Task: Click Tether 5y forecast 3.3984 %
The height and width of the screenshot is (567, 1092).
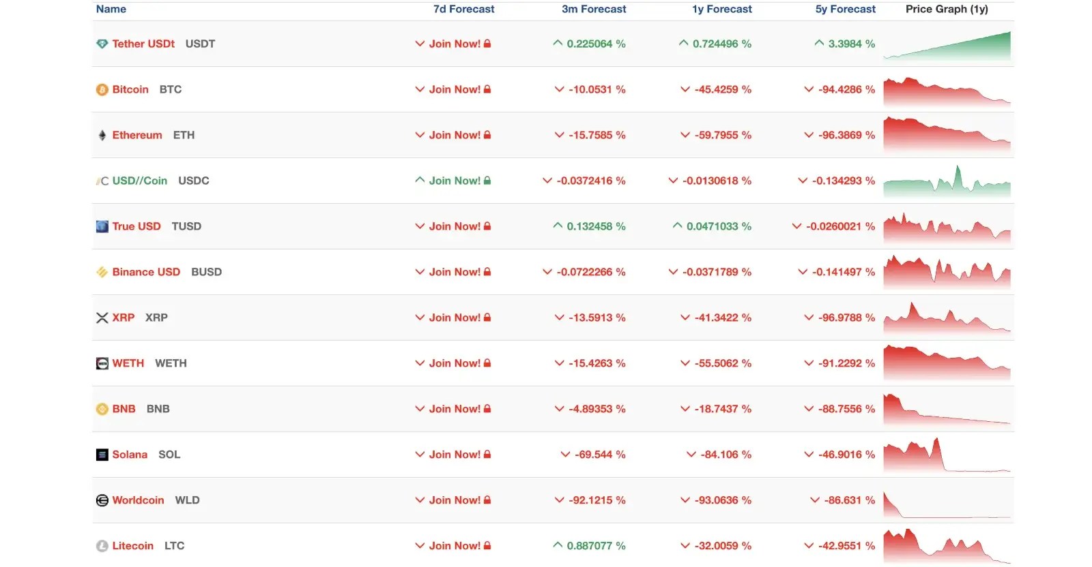Action: click(x=852, y=44)
